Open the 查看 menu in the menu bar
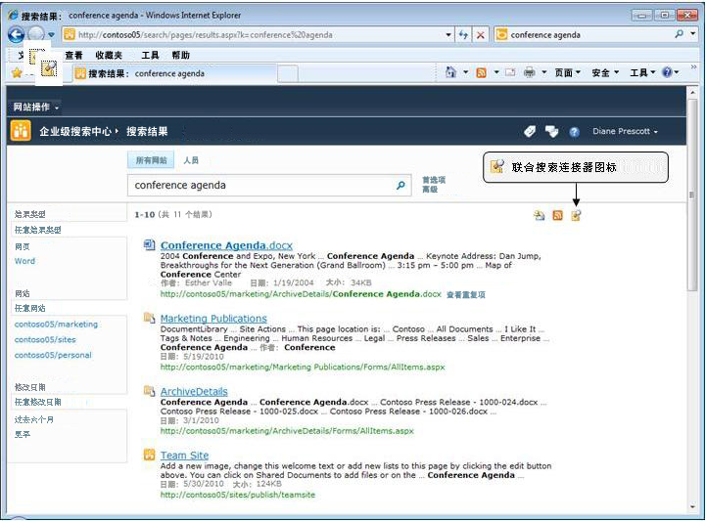 click(x=73, y=55)
